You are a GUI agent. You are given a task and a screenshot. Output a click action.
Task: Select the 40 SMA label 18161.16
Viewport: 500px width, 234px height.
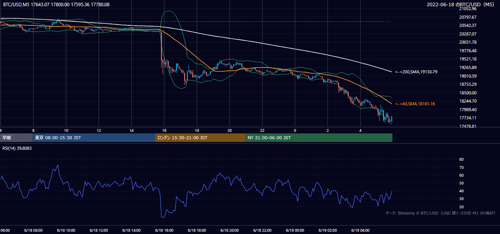[x=415, y=104]
